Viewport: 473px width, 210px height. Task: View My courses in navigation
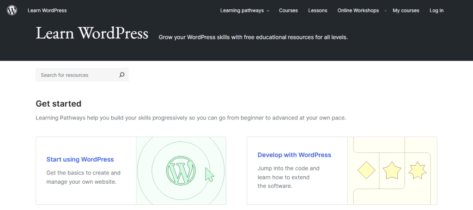pyautogui.click(x=406, y=11)
